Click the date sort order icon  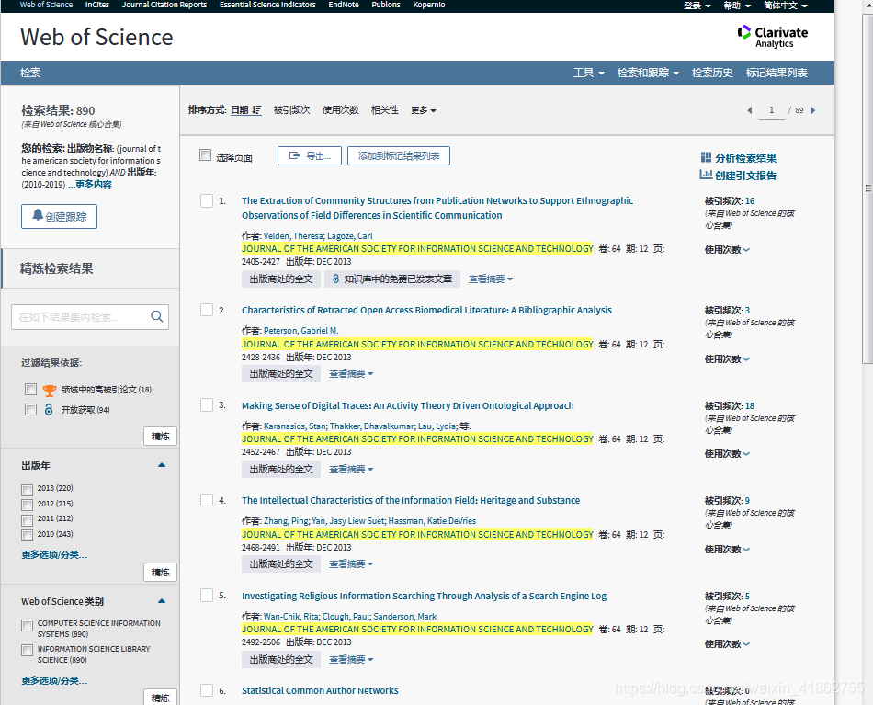(256, 109)
